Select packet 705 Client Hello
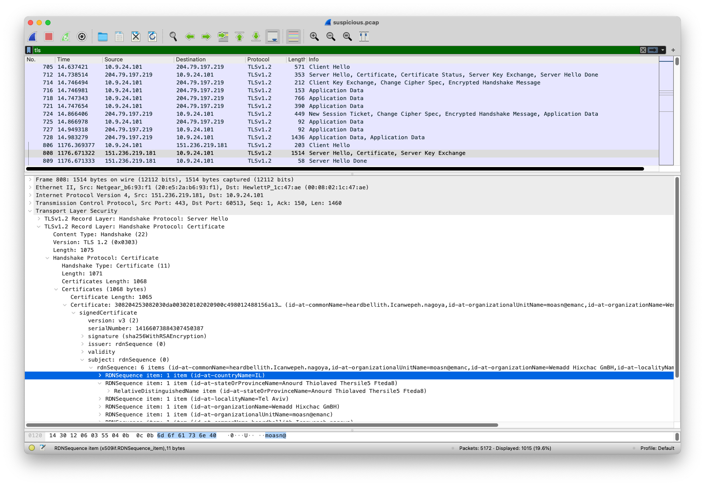The width and height of the screenshot is (705, 486). click(342, 67)
